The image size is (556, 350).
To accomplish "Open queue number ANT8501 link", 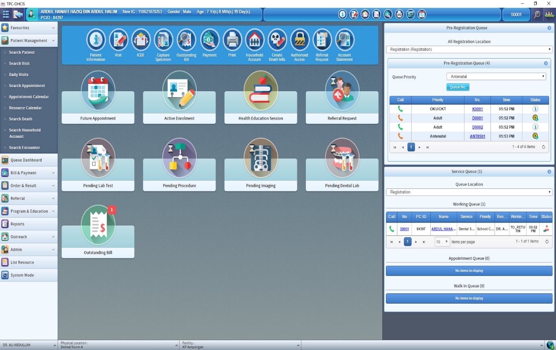I will 478,136.
